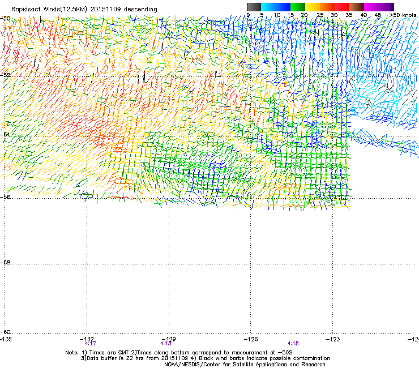The height and width of the screenshot is (368, 419).
Task: Click the 4:18 time label under -129
Action: pos(166,344)
